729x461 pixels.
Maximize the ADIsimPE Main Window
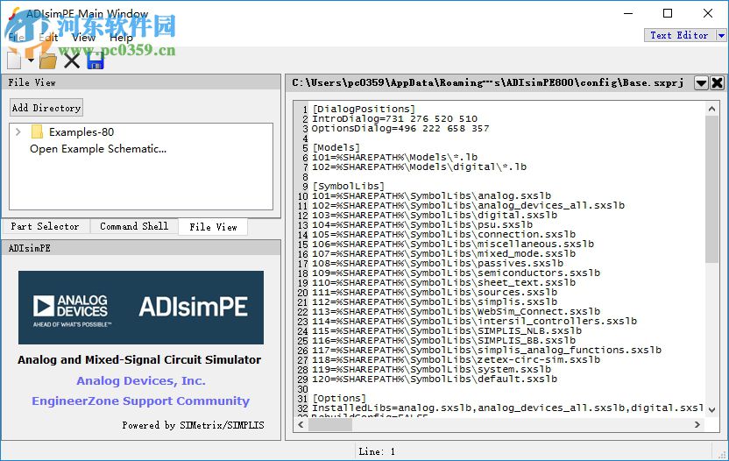(668, 13)
